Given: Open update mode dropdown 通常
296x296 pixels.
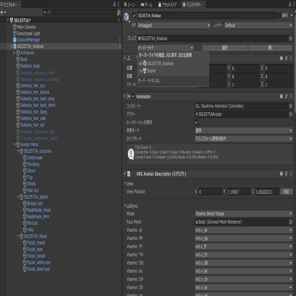Looking at the screenshot, I should click(x=244, y=131).
